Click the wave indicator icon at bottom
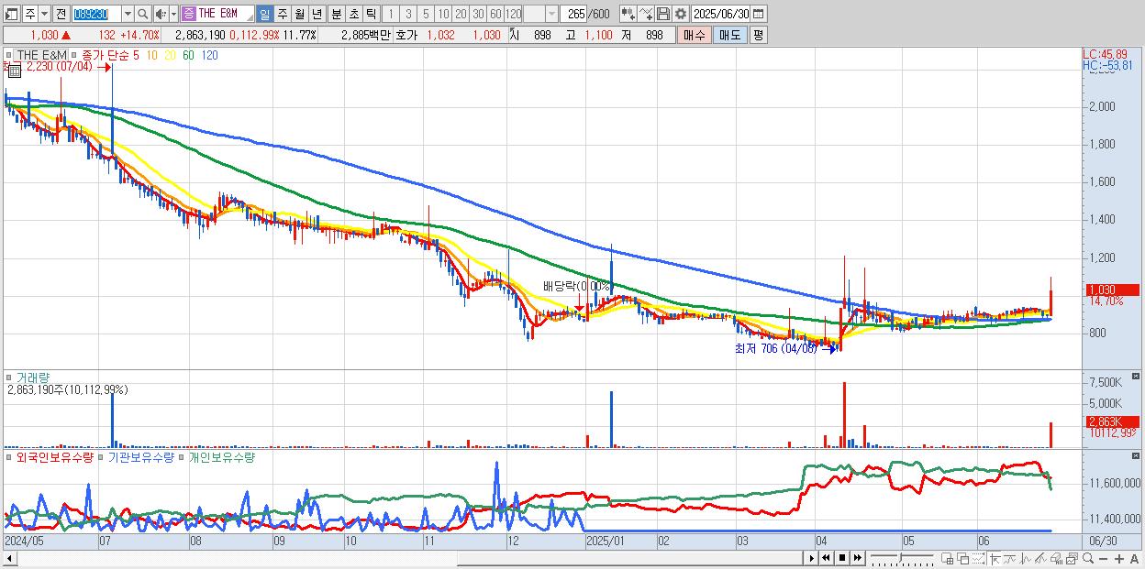The height and width of the screenshot is (569, 1145). [1026, 558]
